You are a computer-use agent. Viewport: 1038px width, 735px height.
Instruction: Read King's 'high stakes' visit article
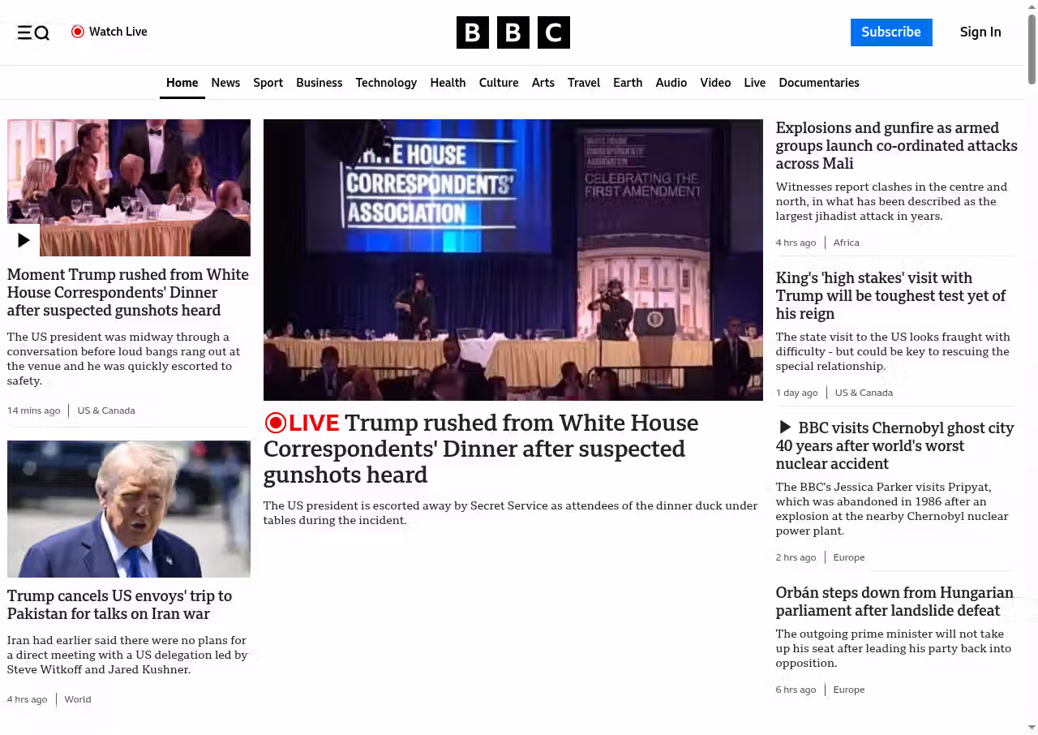[x=890, y=295]
